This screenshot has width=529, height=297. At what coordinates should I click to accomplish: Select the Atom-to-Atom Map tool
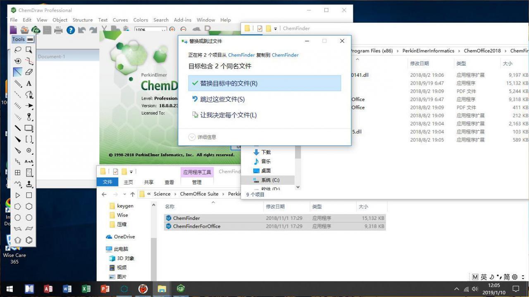tap(29, 161)
